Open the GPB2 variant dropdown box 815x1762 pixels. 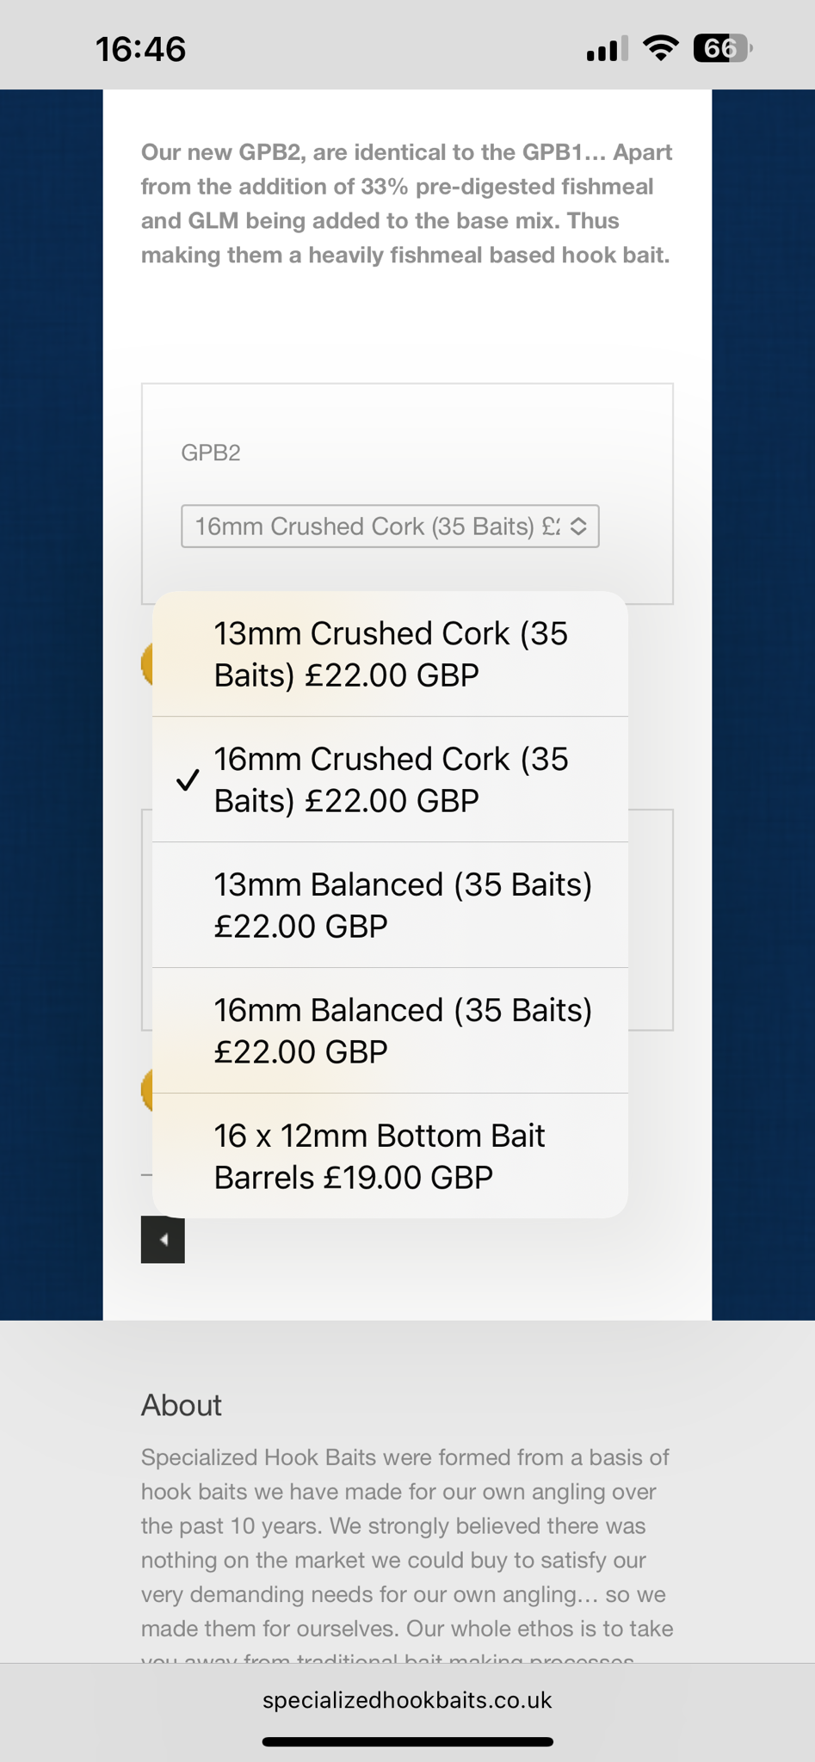coord(379,527)
